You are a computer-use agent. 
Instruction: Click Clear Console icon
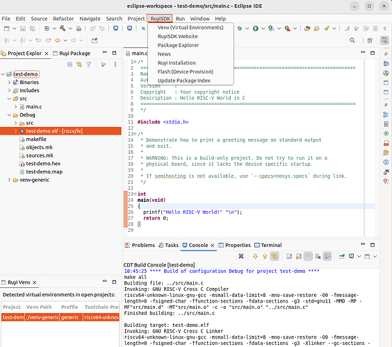[318, 256]
